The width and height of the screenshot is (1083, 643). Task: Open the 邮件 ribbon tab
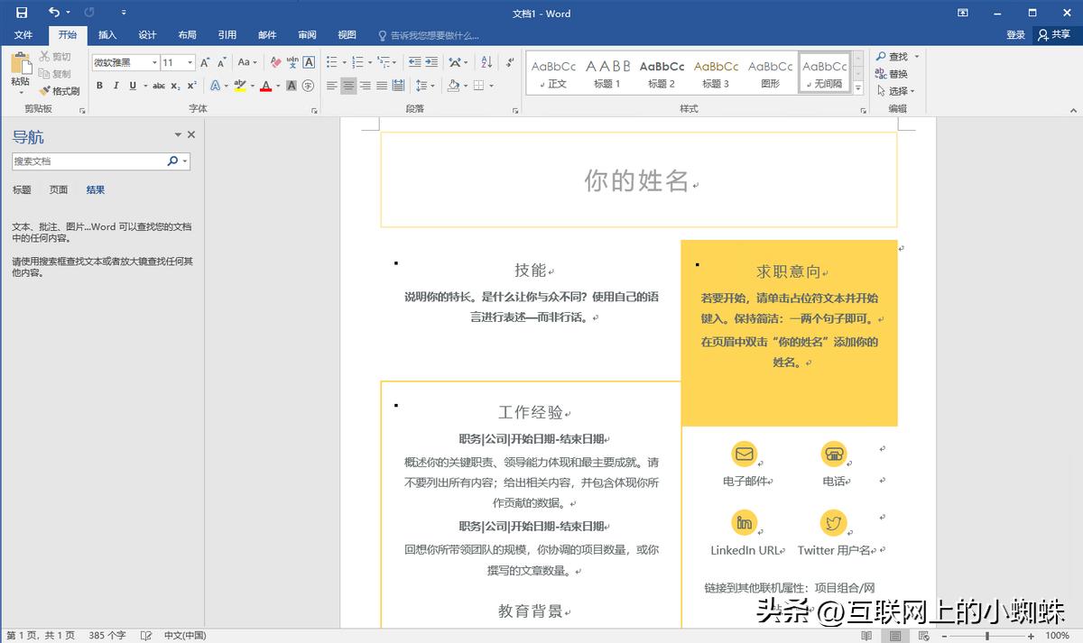click(x=266, y=34)
